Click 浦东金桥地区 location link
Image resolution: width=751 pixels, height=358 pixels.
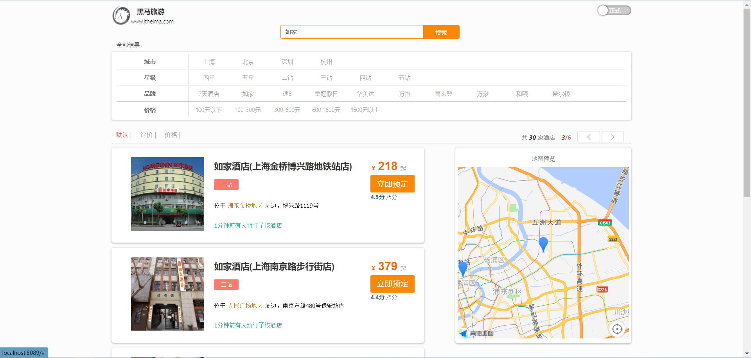[245, 206]
